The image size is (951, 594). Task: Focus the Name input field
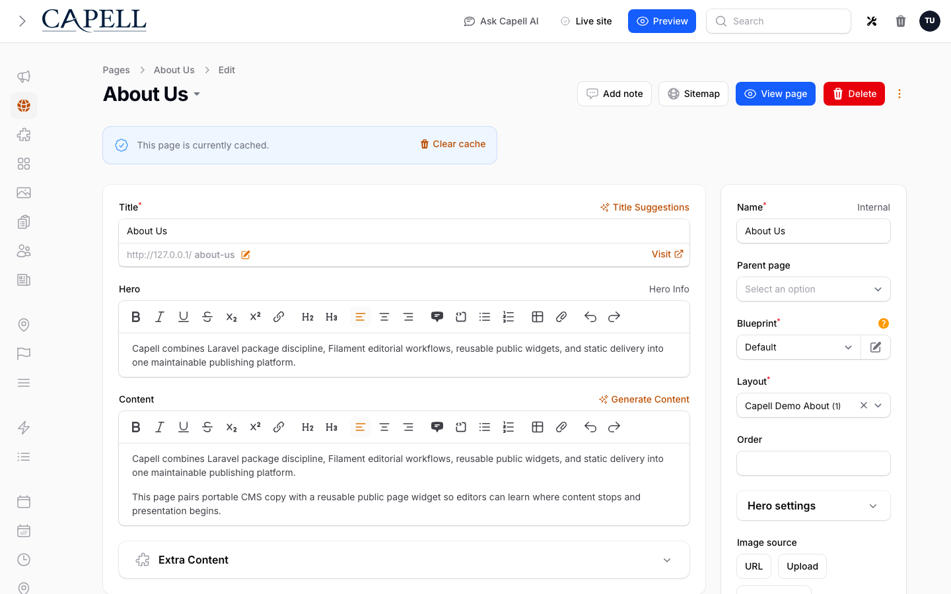pos(814,231)
